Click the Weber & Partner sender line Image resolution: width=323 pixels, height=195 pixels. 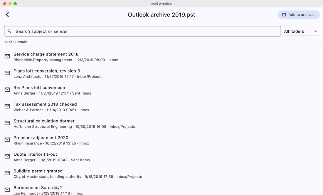coord(51,110)
